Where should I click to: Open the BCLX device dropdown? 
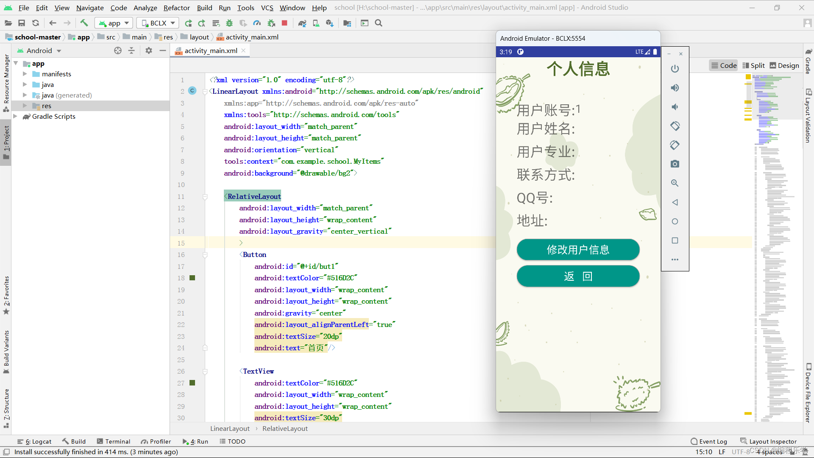(x=158, y=23)
